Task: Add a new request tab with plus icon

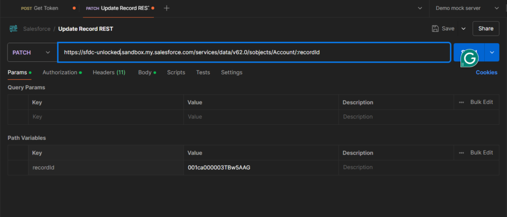Action: click(x=166, y=8)
